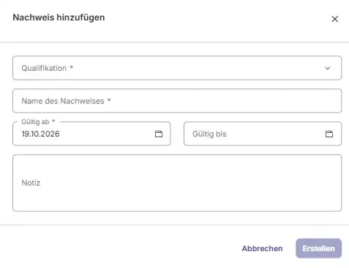Focus the Name des Nachweises field

177,101
